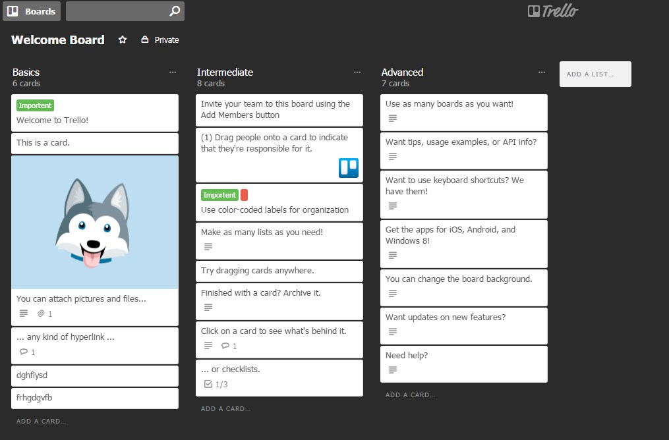Open Invite your team card
Viewport: 669px width, 440px height.
279,111
